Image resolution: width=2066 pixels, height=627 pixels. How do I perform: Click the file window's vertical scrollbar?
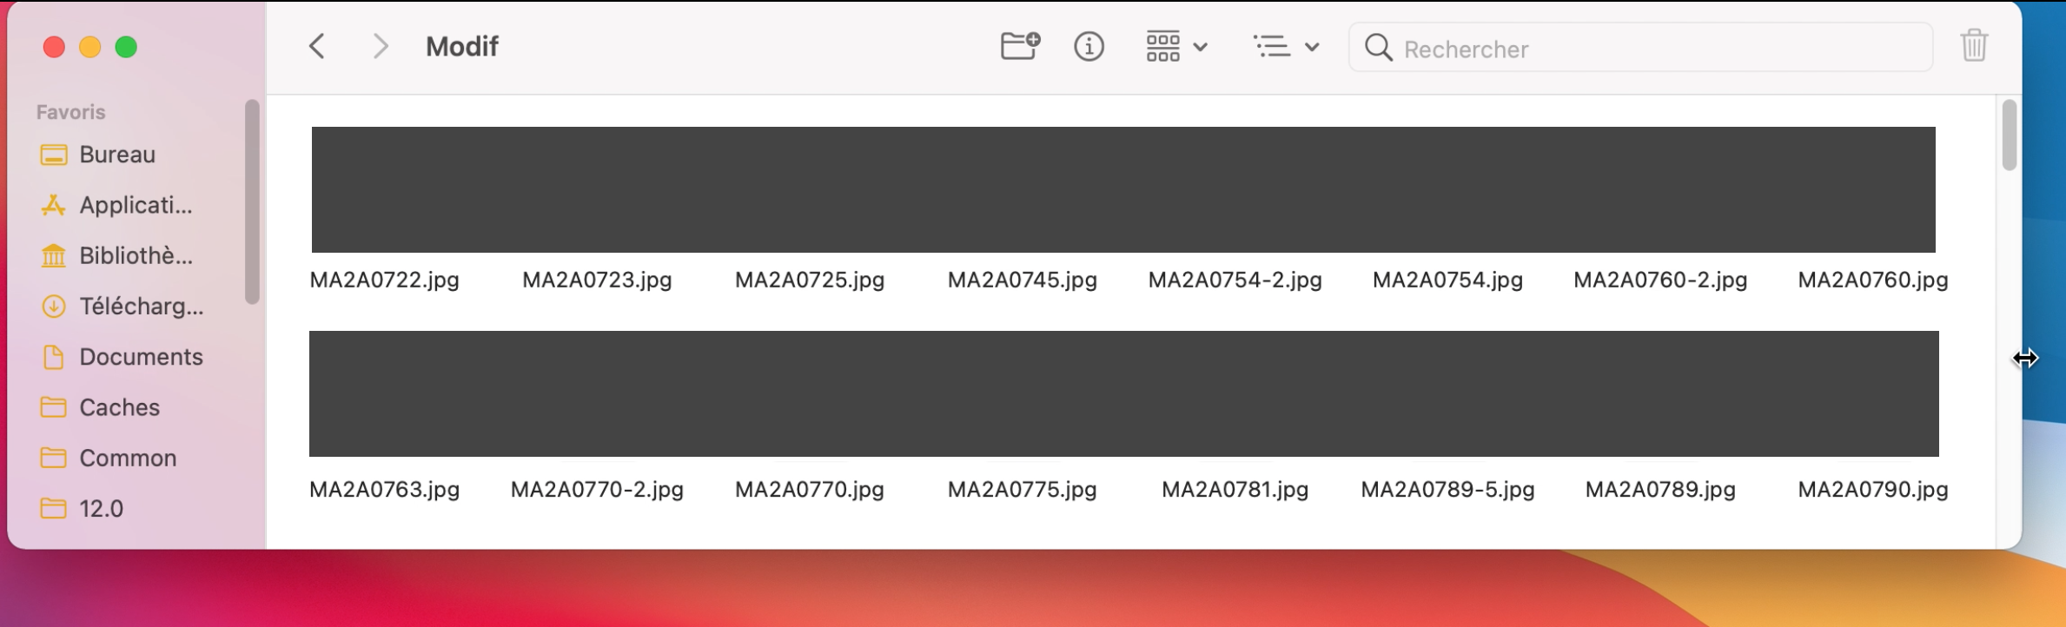pyautogui.click(x=2009, y=135)
